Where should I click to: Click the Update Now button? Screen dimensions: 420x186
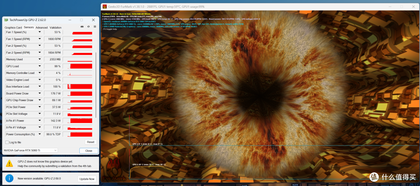pyautogui.click(x=87, y=179)
